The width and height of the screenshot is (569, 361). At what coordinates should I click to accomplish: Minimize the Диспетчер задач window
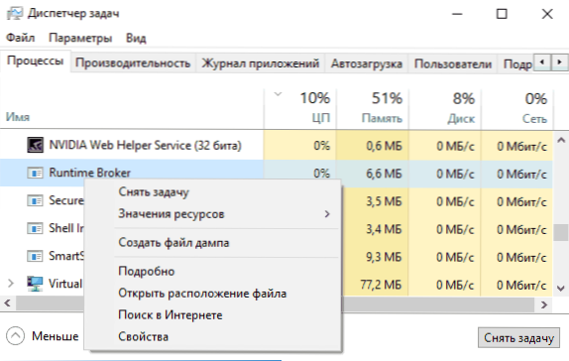457,14
